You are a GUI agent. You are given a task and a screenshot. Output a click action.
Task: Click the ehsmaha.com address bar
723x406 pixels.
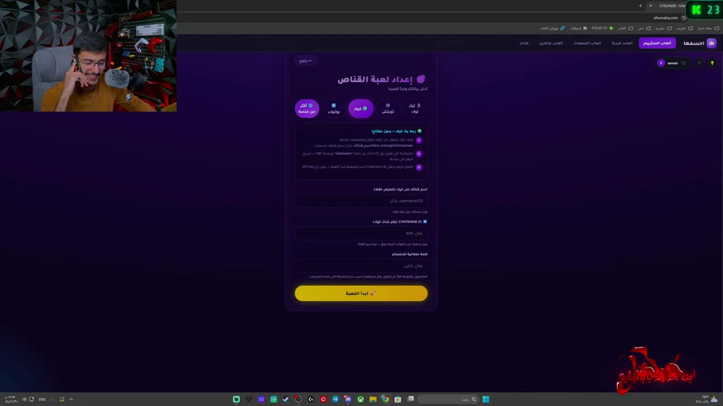tap(665, 17)
